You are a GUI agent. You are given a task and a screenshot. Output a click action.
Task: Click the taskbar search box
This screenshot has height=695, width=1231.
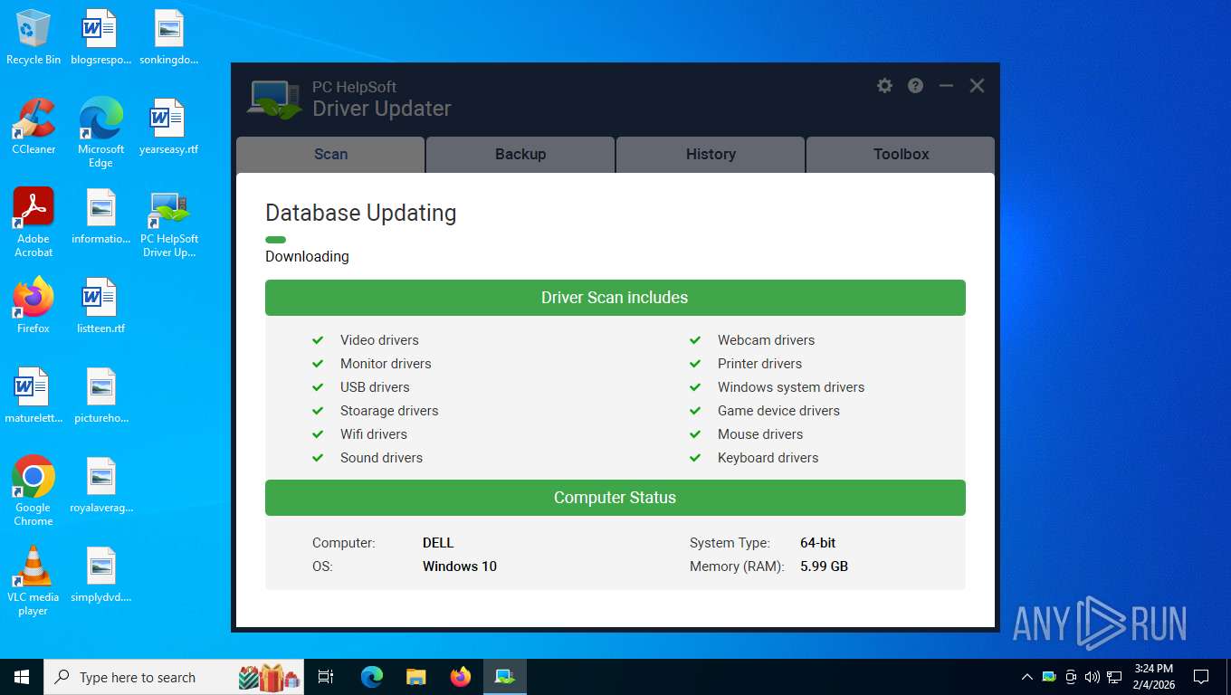[174, 677]
